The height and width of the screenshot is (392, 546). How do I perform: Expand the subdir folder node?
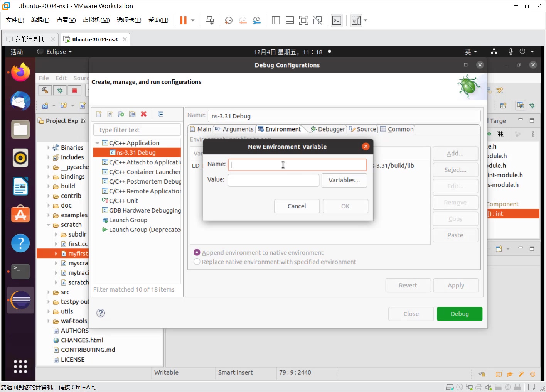tap(56, 234)
